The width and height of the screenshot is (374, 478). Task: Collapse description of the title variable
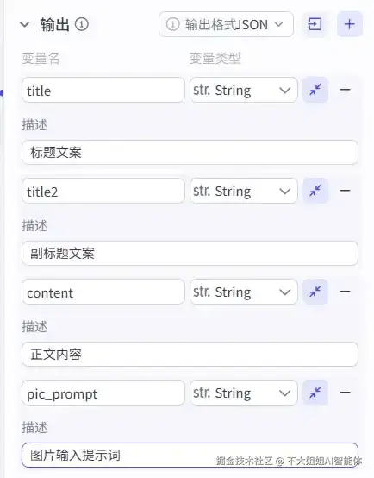315,90
